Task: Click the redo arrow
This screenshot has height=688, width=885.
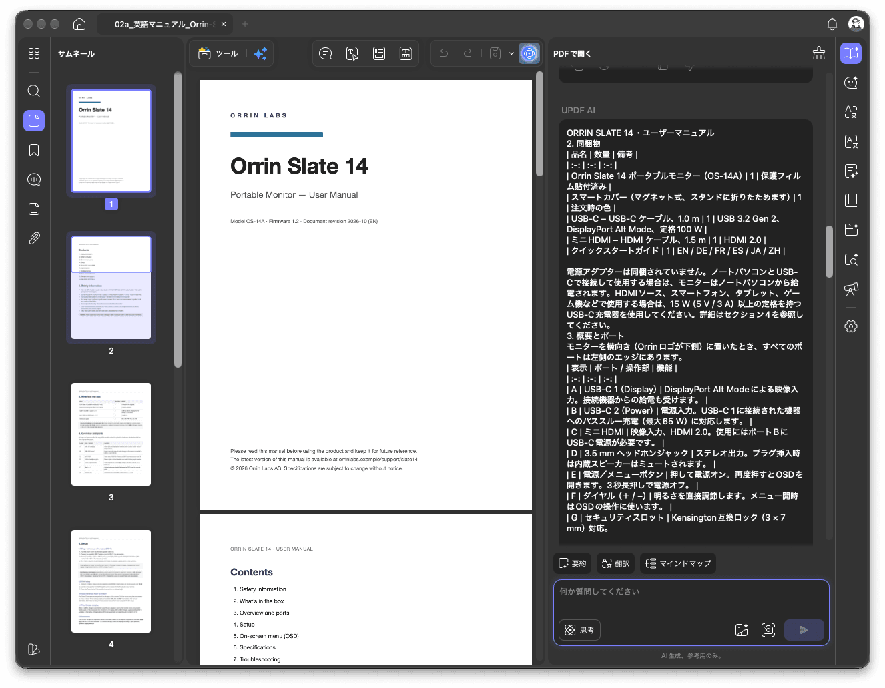Action: click(x=468, y=53)
